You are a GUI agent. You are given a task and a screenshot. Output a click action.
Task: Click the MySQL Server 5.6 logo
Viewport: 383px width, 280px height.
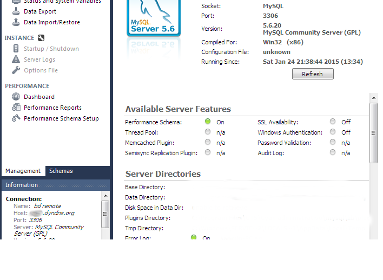[154, 17]
